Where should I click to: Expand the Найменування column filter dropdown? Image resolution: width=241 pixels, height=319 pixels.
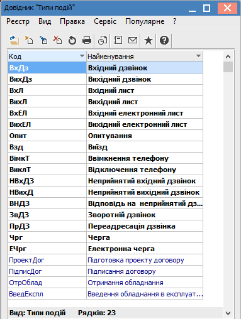[x=198, y=56]
